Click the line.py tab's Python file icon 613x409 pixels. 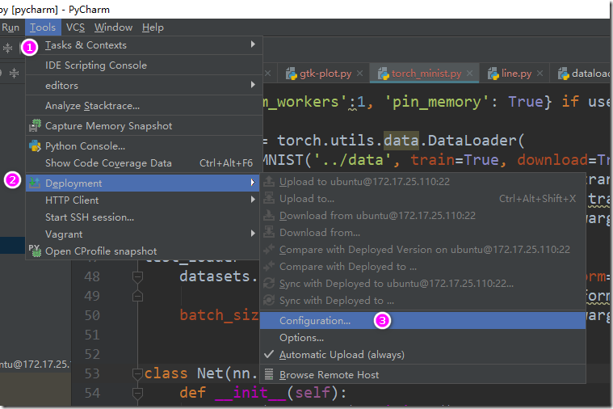coord(493,74)
